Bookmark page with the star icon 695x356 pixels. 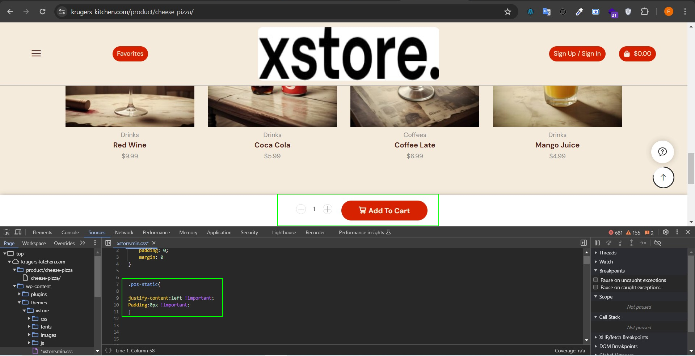[x=507, y=12]
